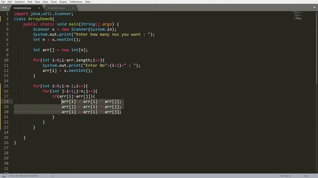Open the File menu

coord(3,2)
